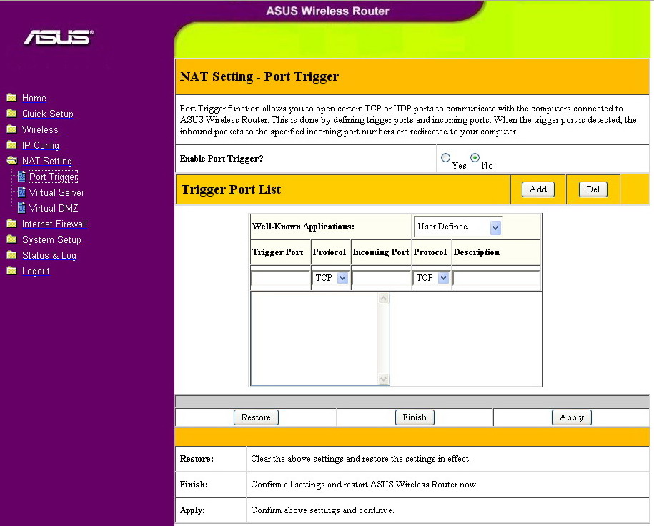Click the IP Config folder icon
Viewport: 654px width, 526px height.
[x=11, y=145]
